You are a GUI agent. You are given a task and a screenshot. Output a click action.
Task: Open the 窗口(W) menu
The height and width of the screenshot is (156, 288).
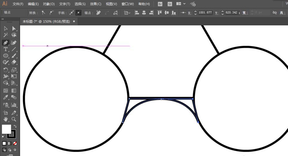click(x=128, y=4)
